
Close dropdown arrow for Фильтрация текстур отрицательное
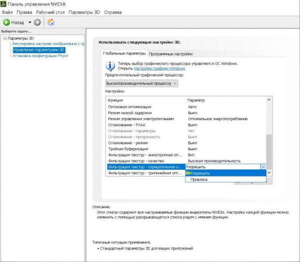263,167
